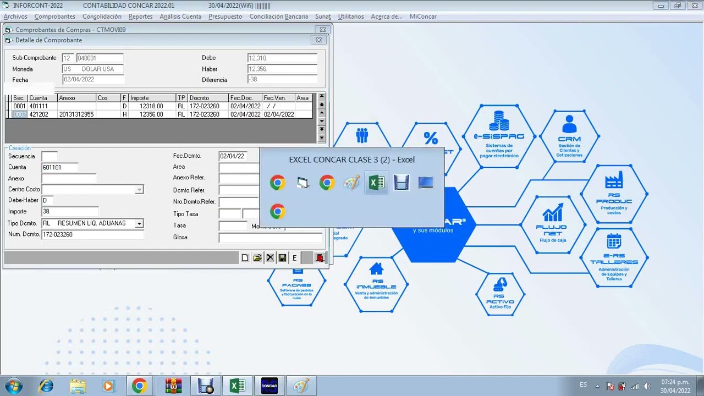The width and height of the screenshot is (704, 396).
Task: Select the Paint palette icon in the task switcher
Action: click(351, 183)
